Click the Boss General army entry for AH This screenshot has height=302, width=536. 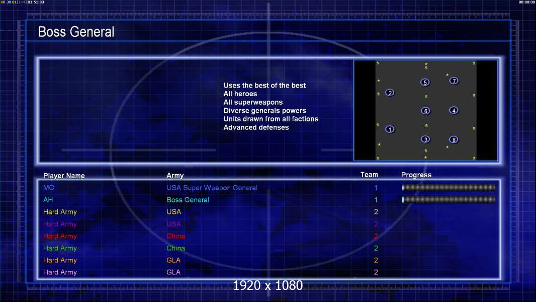[x=188, y=200]
